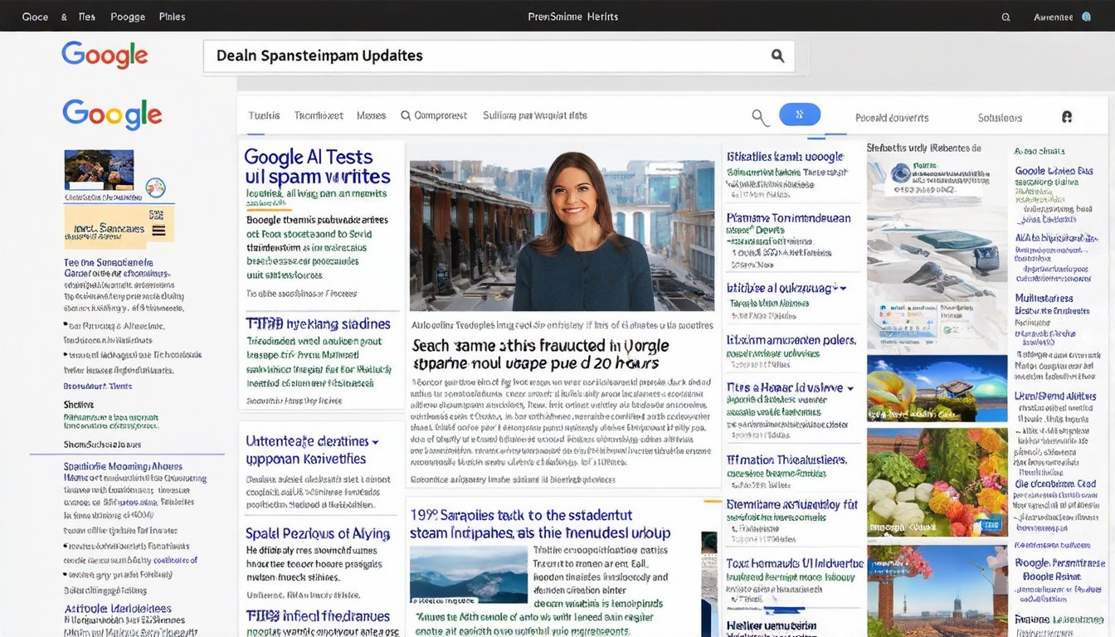Click 'Multistafress' in the far right column

tap(1044, 298)
